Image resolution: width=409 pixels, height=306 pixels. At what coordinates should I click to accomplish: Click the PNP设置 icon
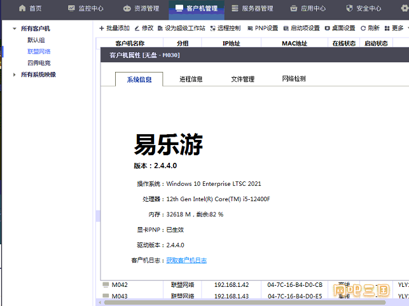point(250,28)
